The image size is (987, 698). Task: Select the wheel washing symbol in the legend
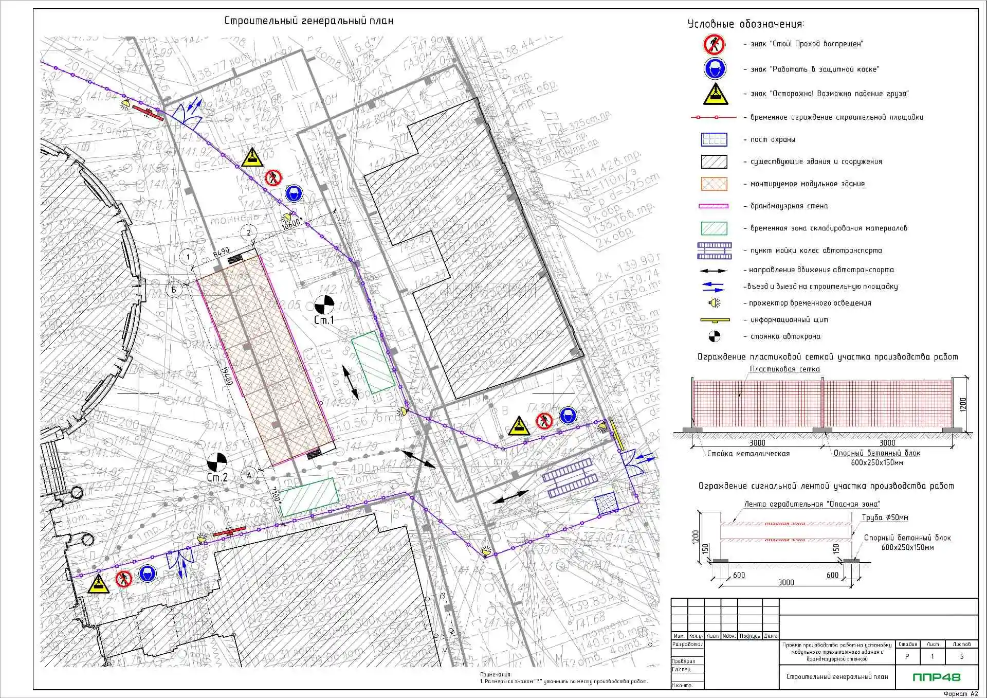point(715,250)
